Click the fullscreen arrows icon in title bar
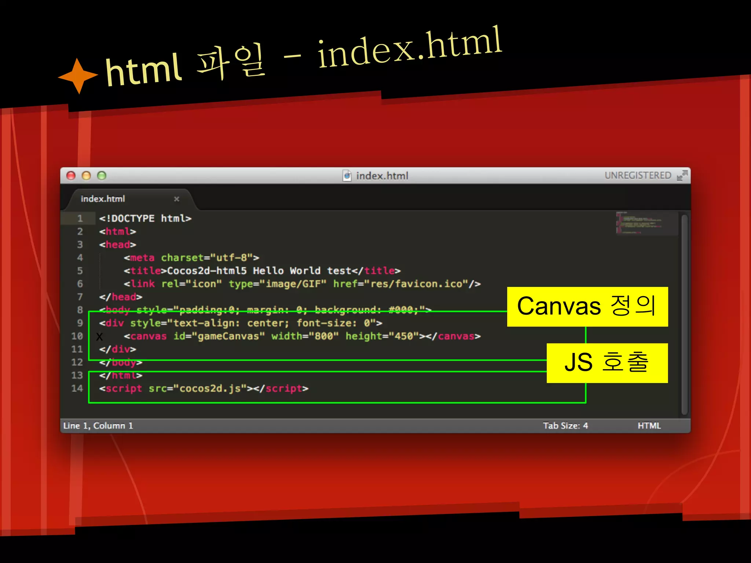 pos(682,176)
